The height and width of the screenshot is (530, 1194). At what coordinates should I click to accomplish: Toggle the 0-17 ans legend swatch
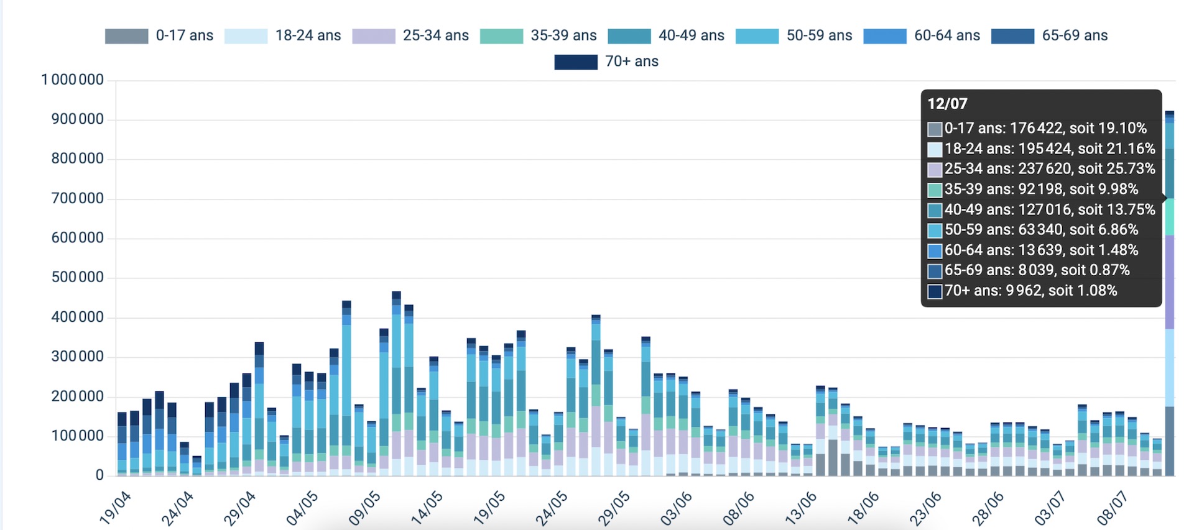(x=127, y=36)
